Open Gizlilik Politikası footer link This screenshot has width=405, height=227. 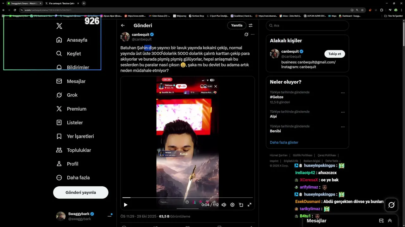point(302,155)
